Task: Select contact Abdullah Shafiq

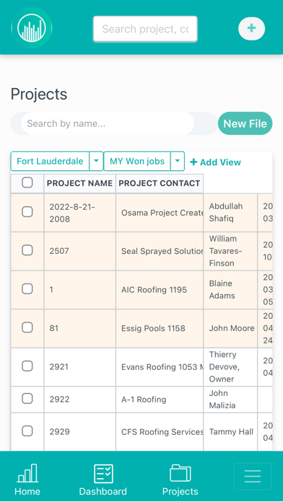Action: coord(230,213)
